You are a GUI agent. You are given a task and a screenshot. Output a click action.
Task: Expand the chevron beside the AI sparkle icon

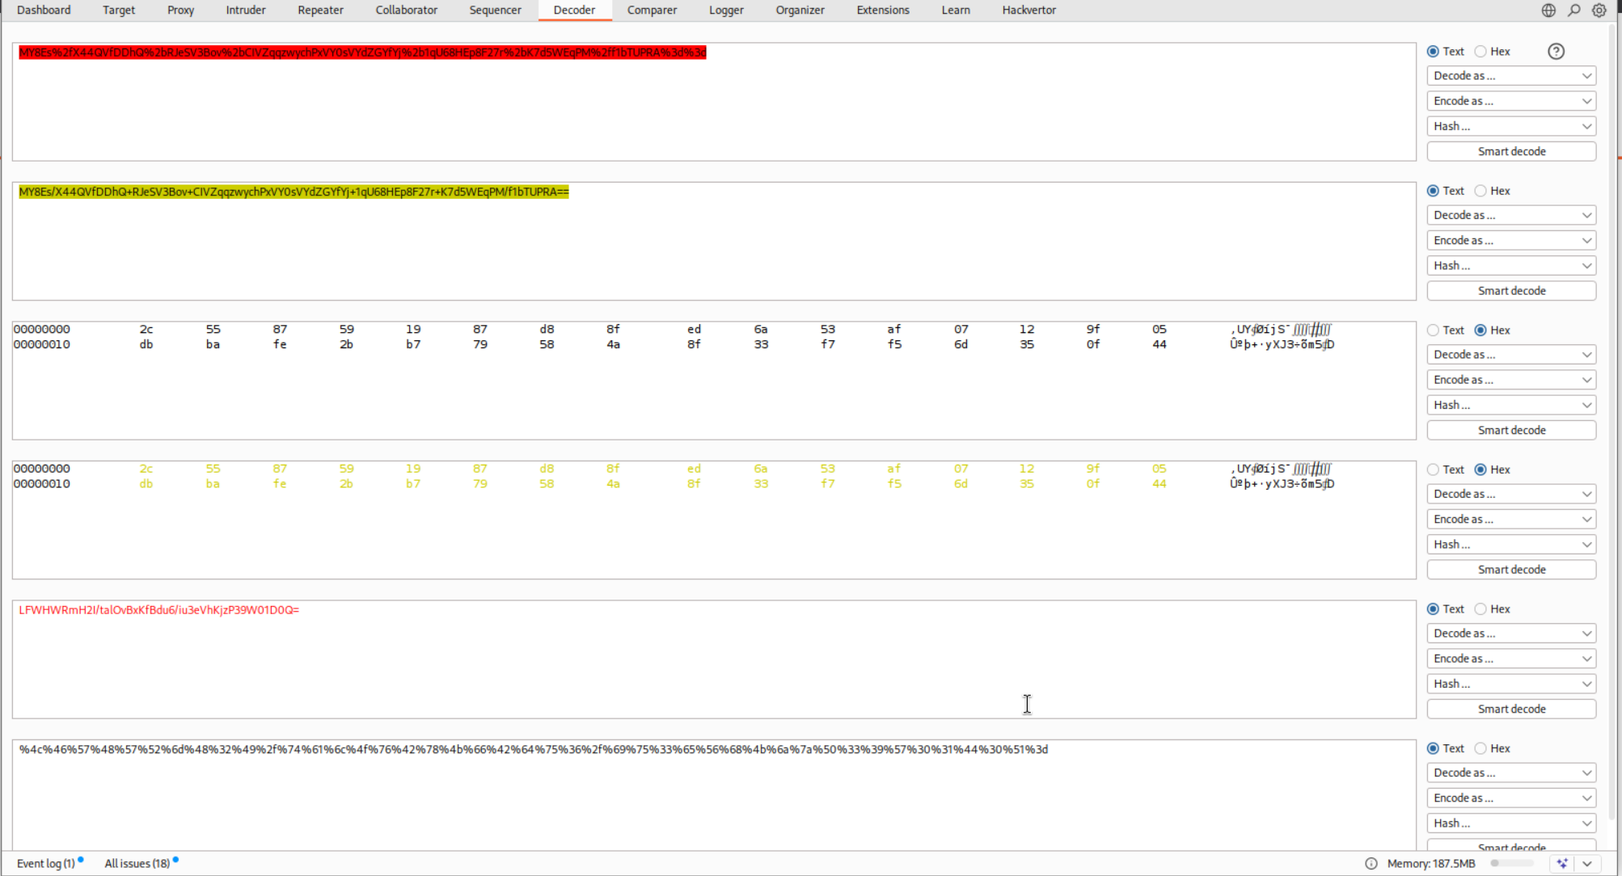1587,863
